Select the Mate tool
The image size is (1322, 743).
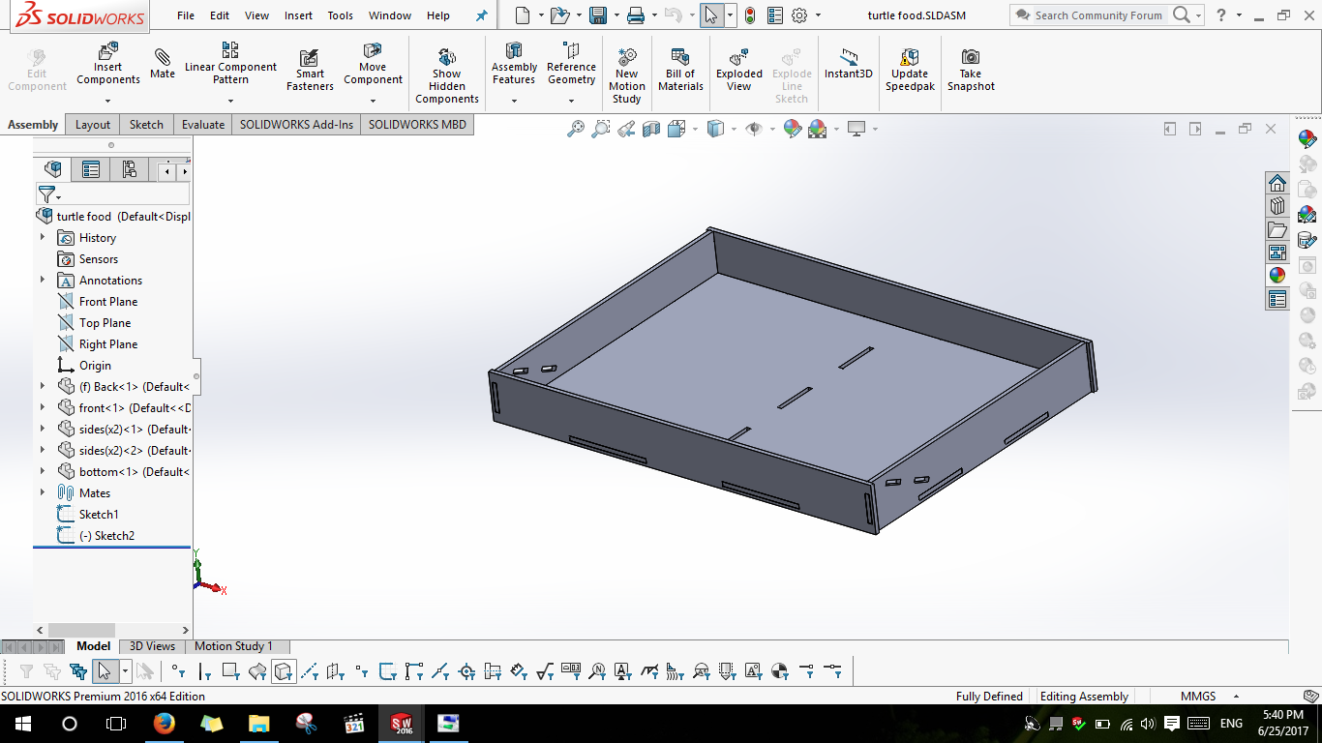coord(163,63)
